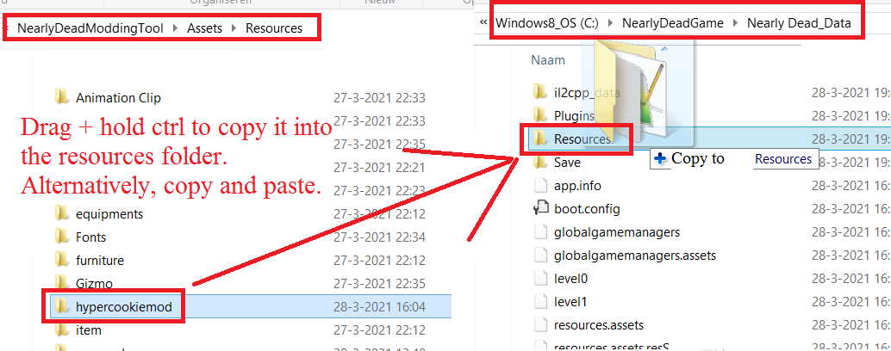This screenshot has width=891, height=351.
Task: Select the Animation Clip folder name
Action: 118,98
